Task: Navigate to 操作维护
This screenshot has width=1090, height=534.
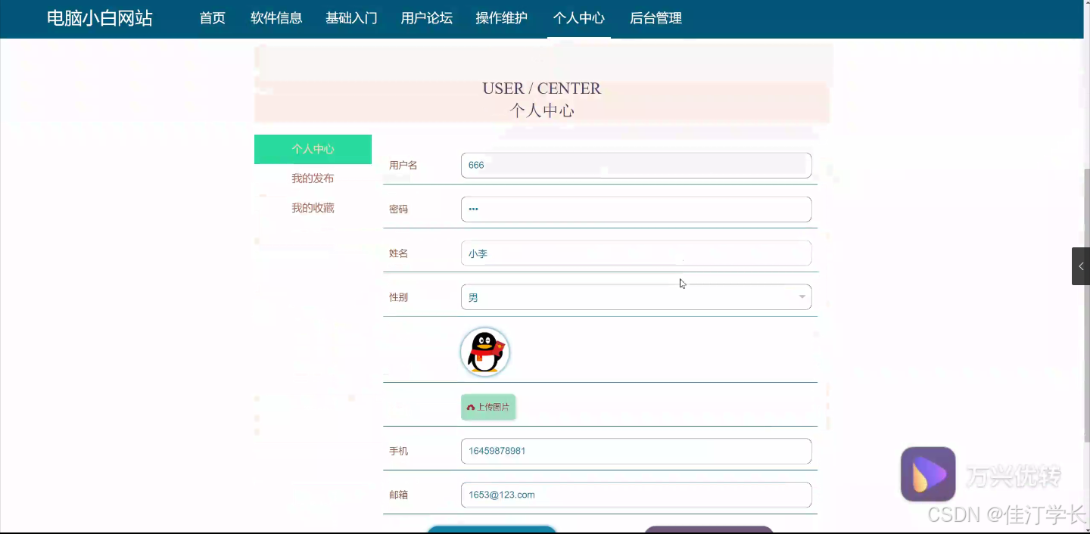Action: pyautogui.click(x=502, y=18)
